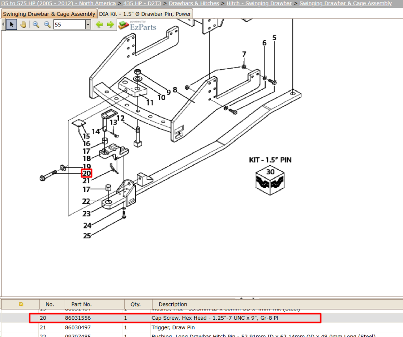
Task: Select the Cap Screw, Hex Head description
Action: (x=215, y=318)
